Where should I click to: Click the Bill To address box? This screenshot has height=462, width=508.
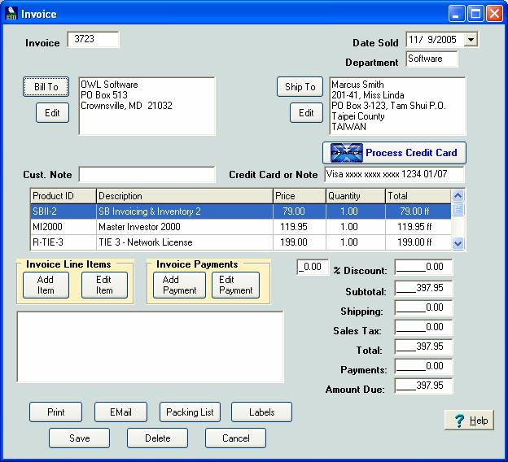tap(147, 106)
